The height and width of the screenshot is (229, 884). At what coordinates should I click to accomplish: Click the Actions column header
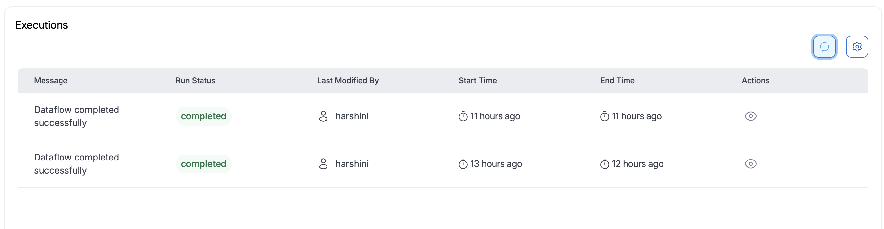click(755, 81)
